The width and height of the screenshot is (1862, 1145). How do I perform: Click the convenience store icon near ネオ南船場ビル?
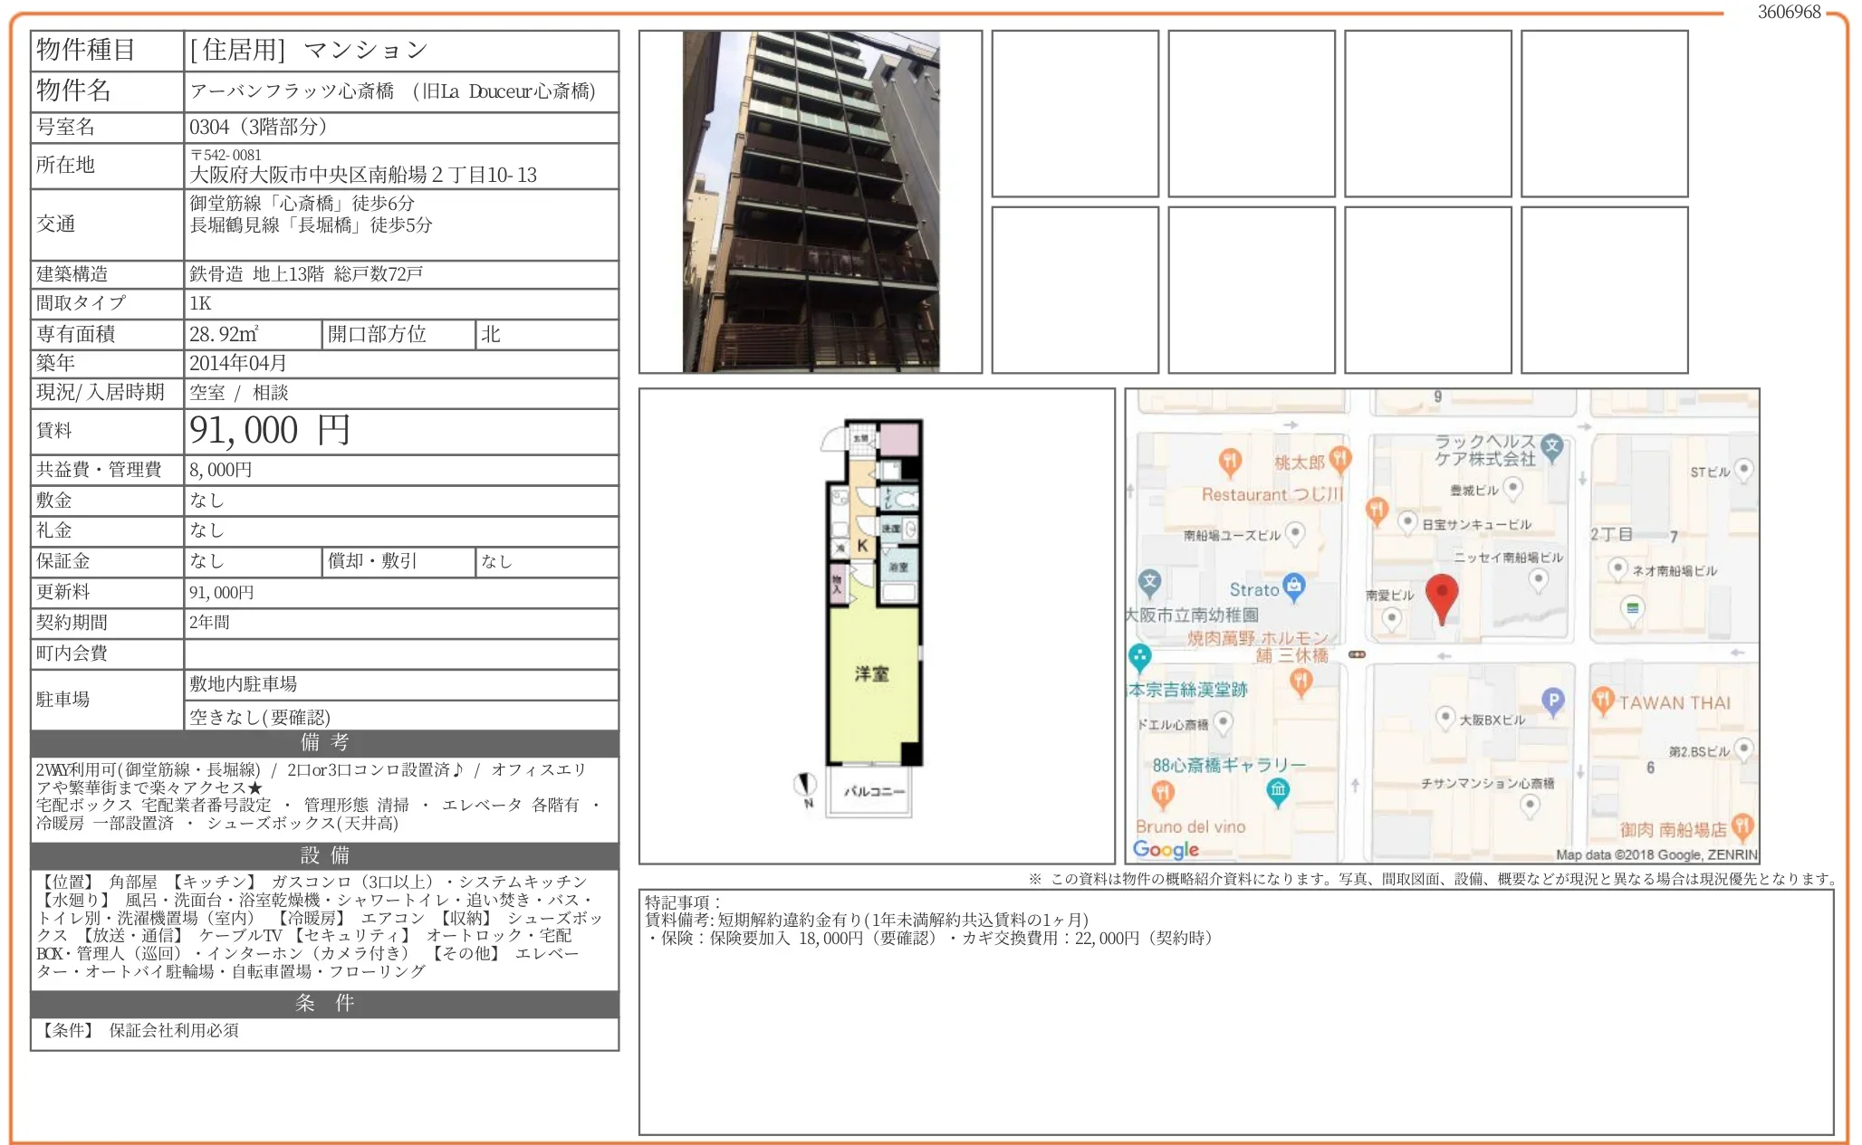tap(1631, 609)
